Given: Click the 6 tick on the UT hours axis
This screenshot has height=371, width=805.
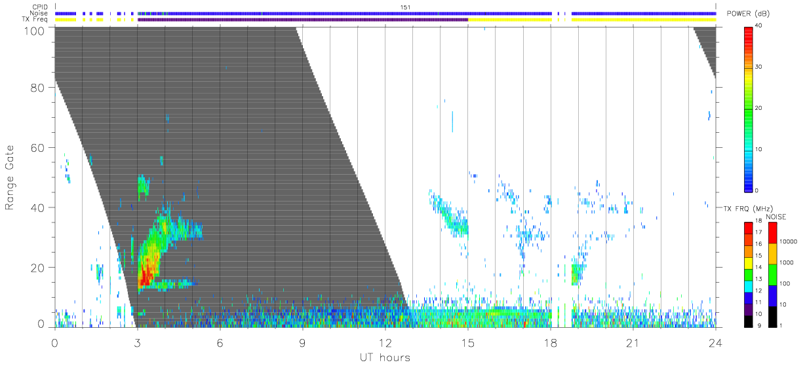Looking at the screenshot, I should (220, 342).
